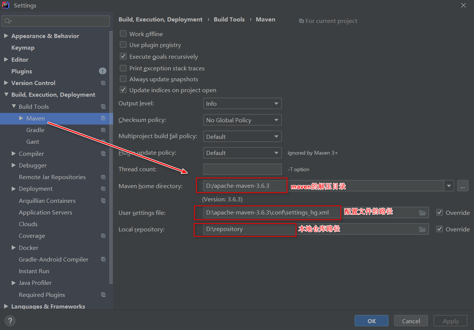This screenshot has height=330, width=474.
Task: Open Application Servers settings
Action: click(46, 212)
